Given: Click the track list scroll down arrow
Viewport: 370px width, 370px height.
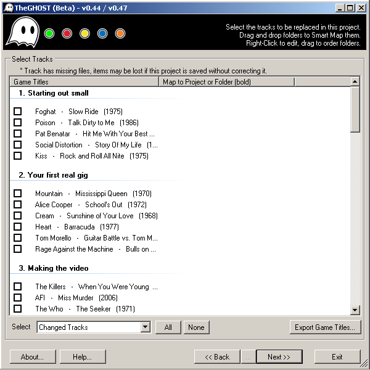Looking at the screenshot, I should (x=355, y=310).
